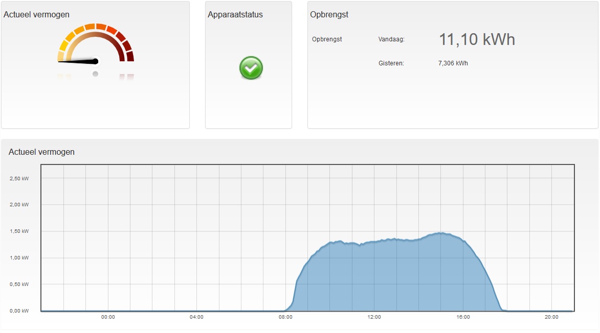
Task: Click the green checkmark device status icon
Action: tap(251, 68)
